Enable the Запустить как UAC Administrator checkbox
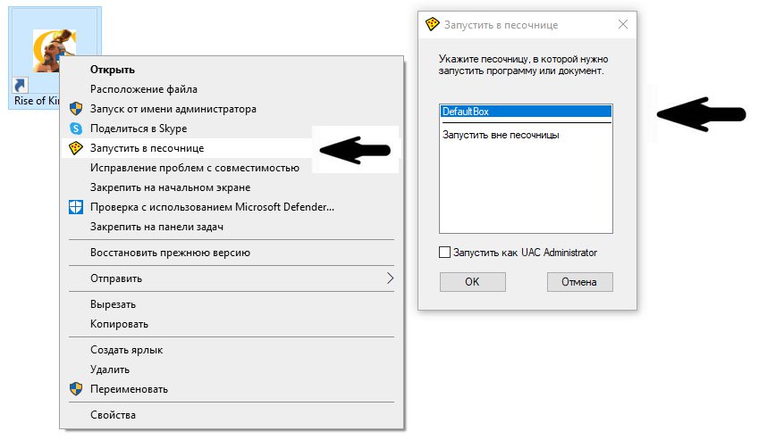784x440 pixels. (x=444, y=253)
